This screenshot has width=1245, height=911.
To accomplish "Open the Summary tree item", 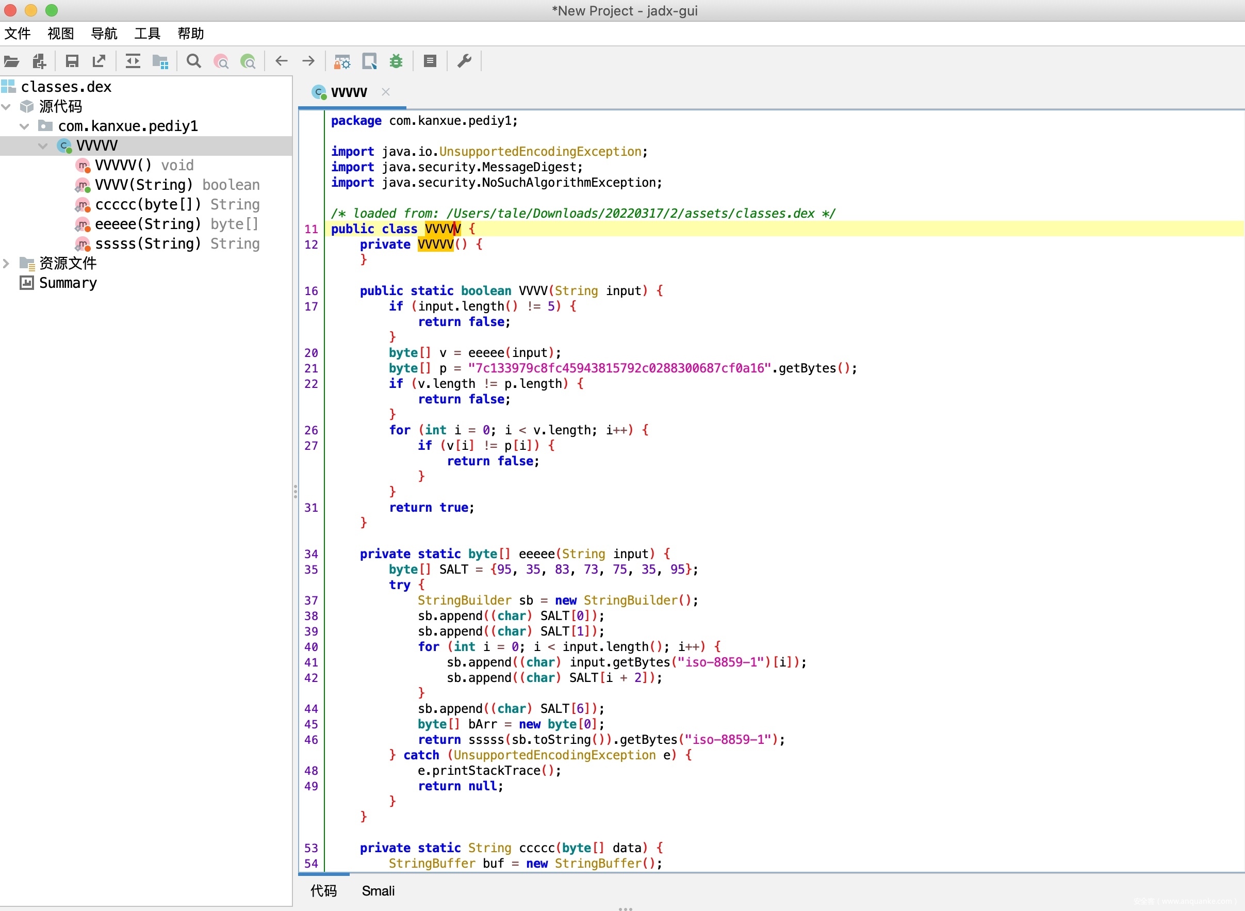I will 67,283.
